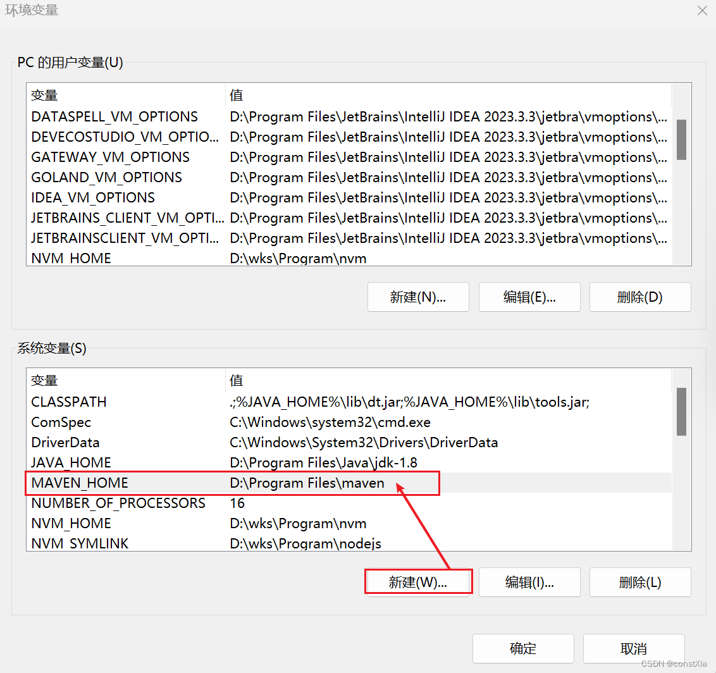Click the value D:\Program Files\maven
This screenshot has width=716, height=673.
point(307,483)
